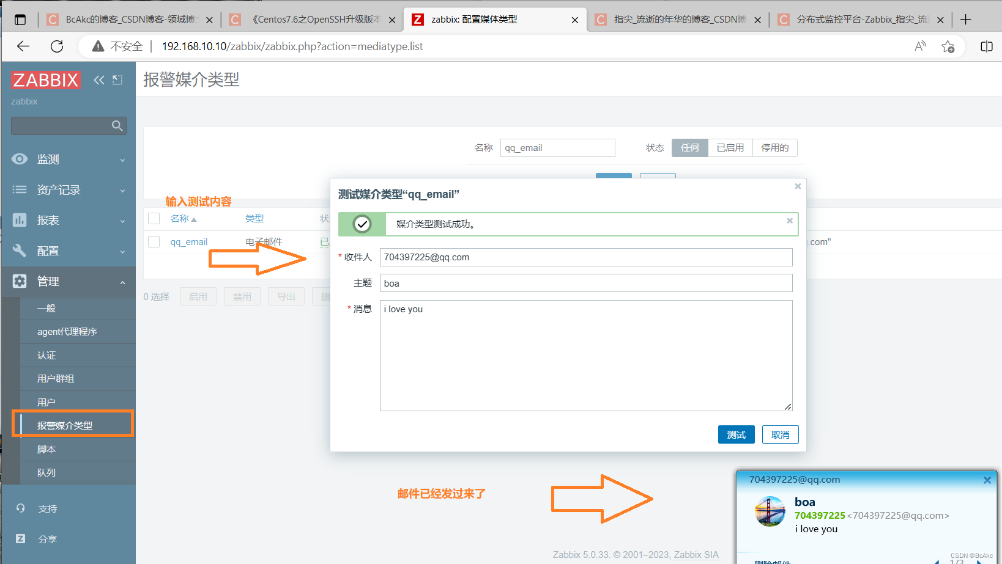Screen dimensions: 1002x564
Task: Select the 任何 status filter
Action: [x=690, y=148]
